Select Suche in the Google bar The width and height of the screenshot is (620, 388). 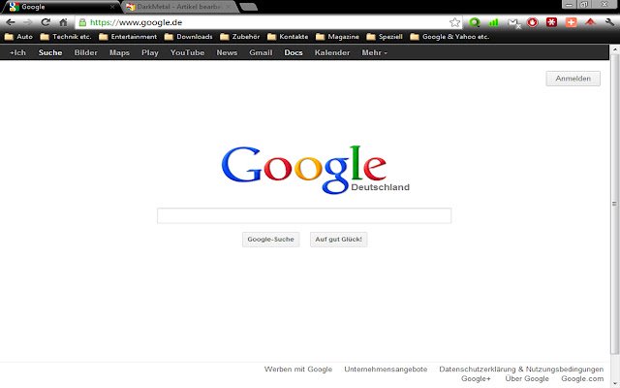(50, 52)
